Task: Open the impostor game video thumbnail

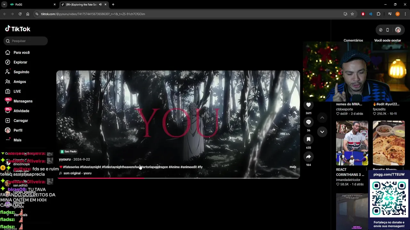Action: coord(352,211)
